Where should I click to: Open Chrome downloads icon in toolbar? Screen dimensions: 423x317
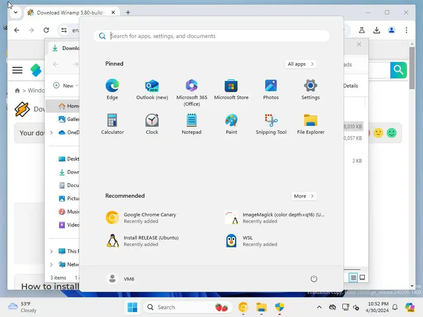point(377,30)
